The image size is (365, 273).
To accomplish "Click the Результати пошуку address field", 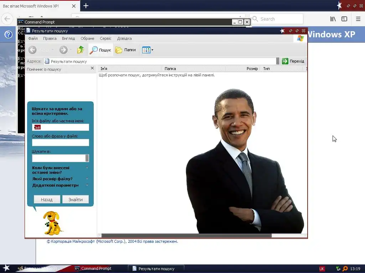I will [x=160, y=61].
